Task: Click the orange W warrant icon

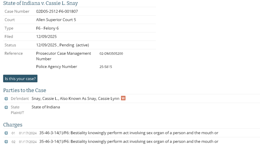Action: tap(123, 98)
